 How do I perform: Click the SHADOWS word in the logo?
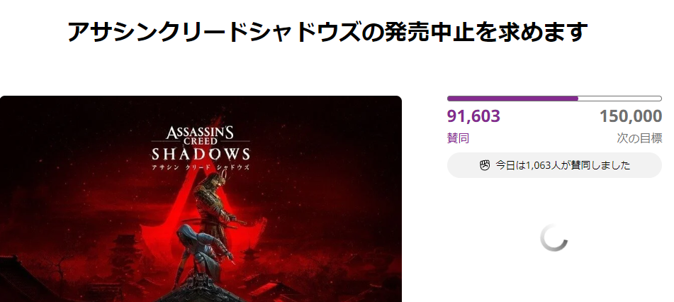(x=201, y=154)
